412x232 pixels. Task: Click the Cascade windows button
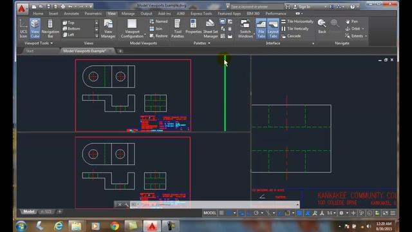291,36
